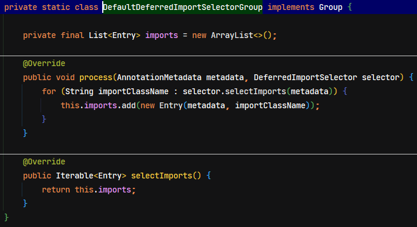The image size is (417, 227).
Task: Click the first @Override annotation
Action: click(44, 63)
